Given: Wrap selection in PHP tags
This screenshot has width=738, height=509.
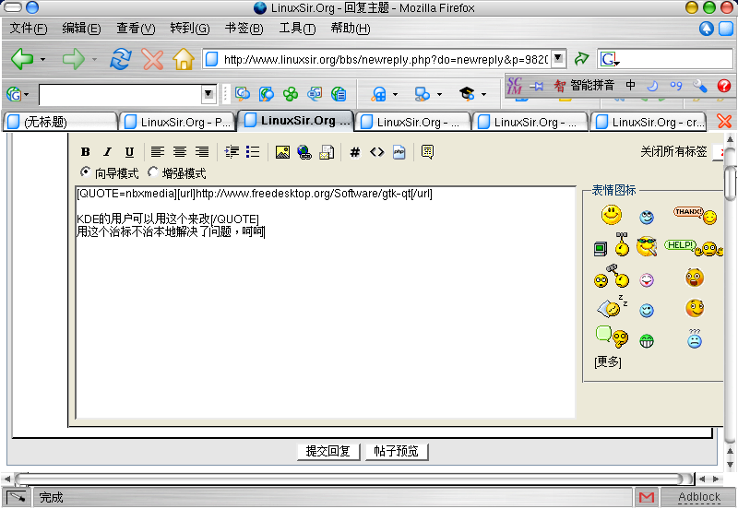Looking at the screenshot, I should point(399,152).
